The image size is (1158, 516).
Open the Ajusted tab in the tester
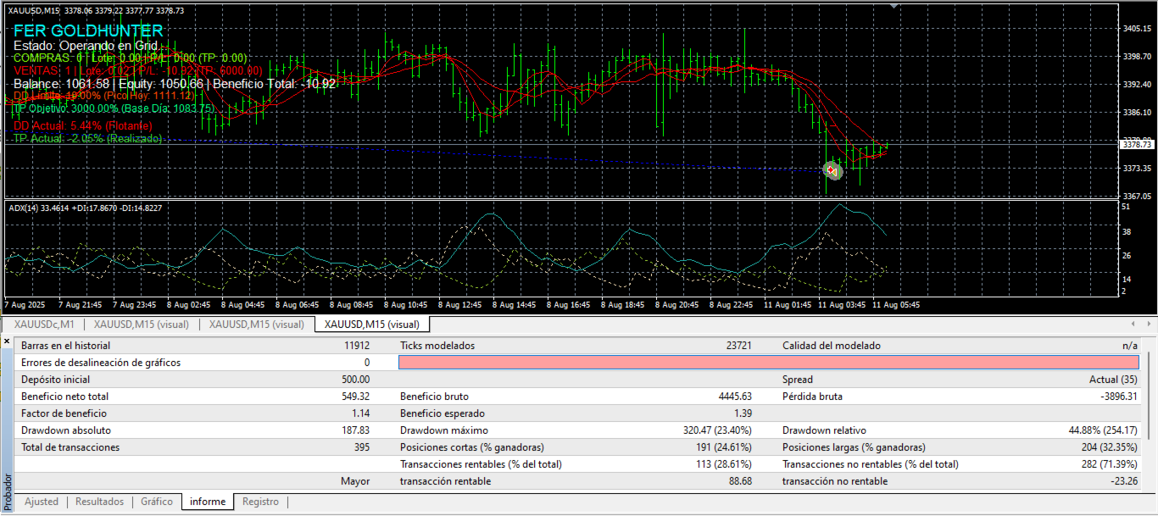click(x=42, y=502)
